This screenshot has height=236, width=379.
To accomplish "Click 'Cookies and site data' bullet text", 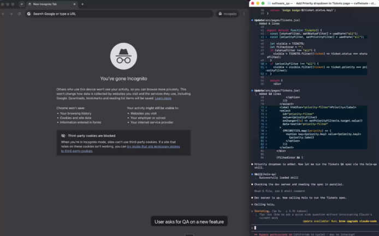I will [76, 118].
